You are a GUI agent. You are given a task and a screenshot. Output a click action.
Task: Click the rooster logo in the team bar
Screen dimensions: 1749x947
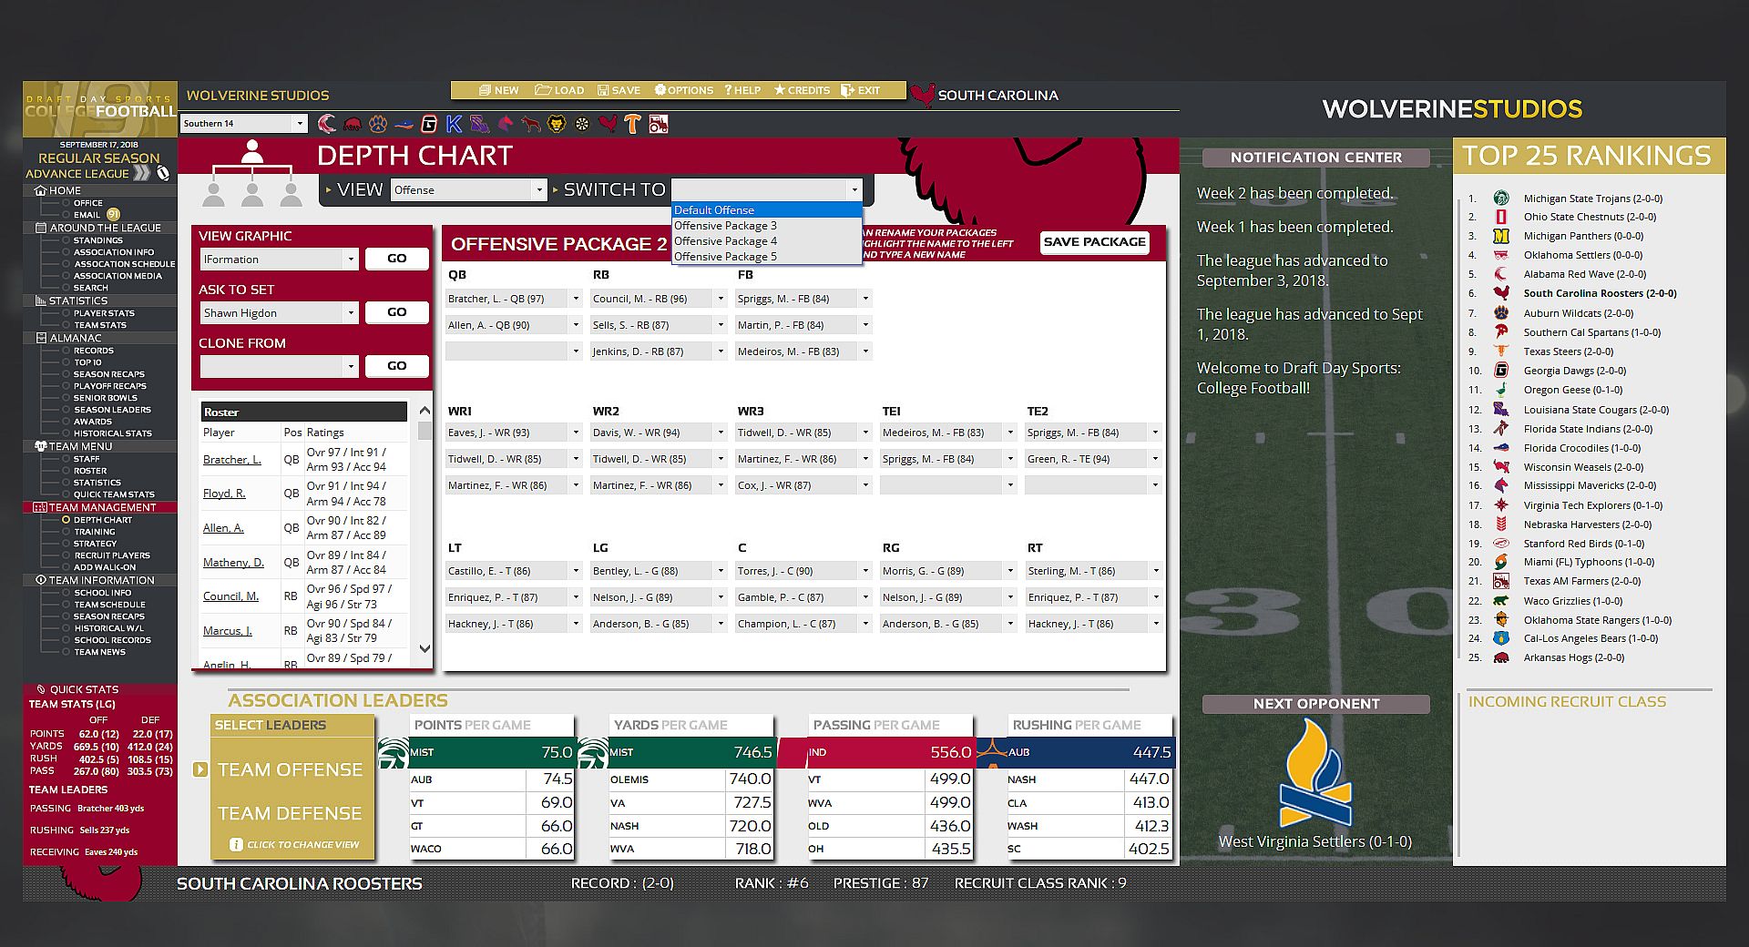(608, 124)
